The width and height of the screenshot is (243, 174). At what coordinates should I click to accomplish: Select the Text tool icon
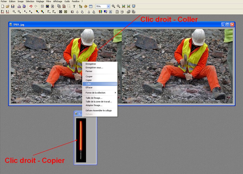(x=74, y=6)
